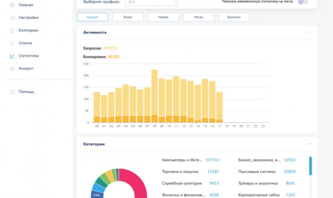Click the teal donut chart segment

101,182
